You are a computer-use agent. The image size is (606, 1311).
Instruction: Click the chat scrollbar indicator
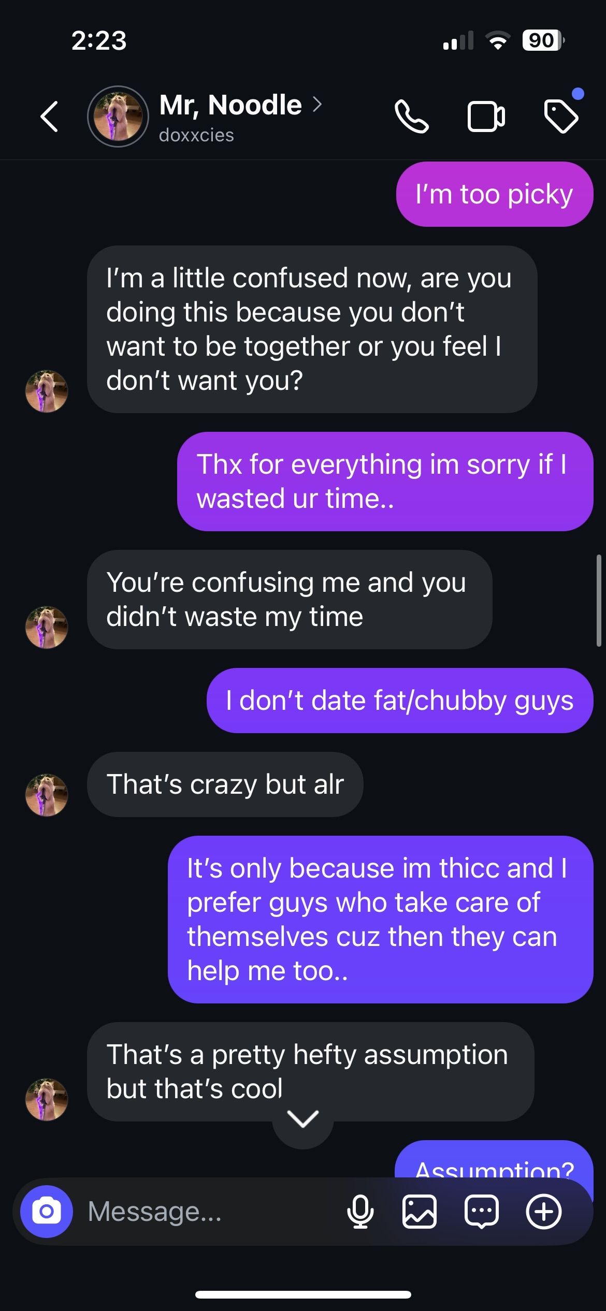[x=599, y=601]
